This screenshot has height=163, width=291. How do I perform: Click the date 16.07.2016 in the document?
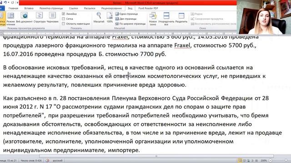coord(18,54)
